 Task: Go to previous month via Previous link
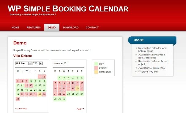21,108
